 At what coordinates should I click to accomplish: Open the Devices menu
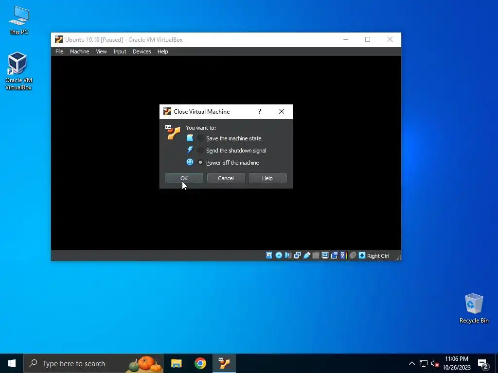(142, 51)
